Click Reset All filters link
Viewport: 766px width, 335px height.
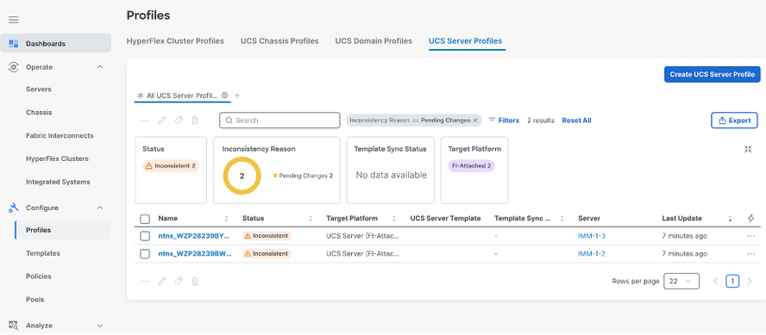point(576,120)
